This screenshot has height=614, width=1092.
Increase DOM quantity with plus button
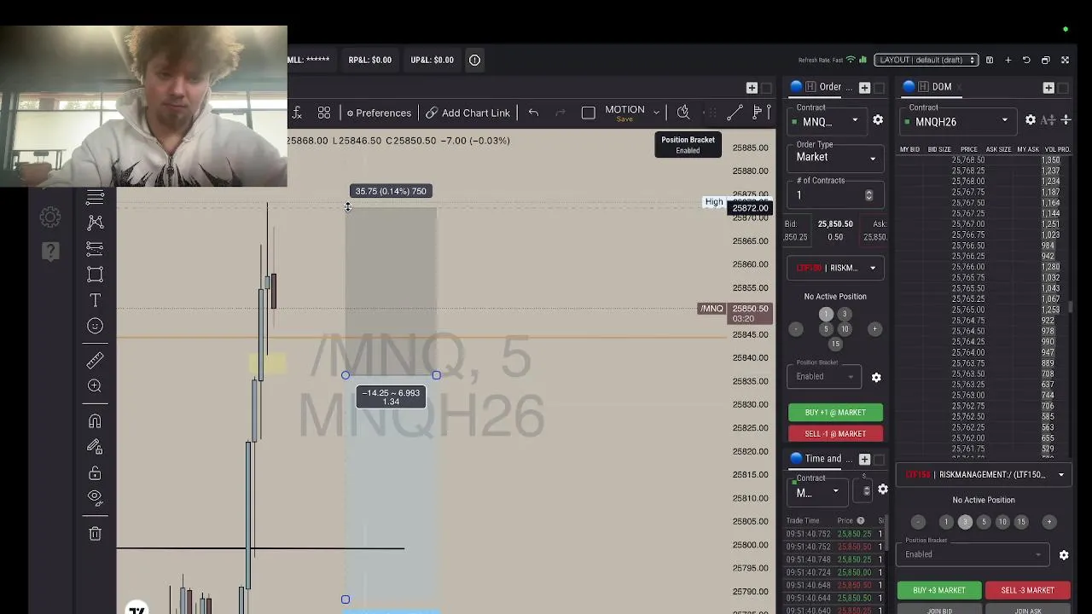1049,522
